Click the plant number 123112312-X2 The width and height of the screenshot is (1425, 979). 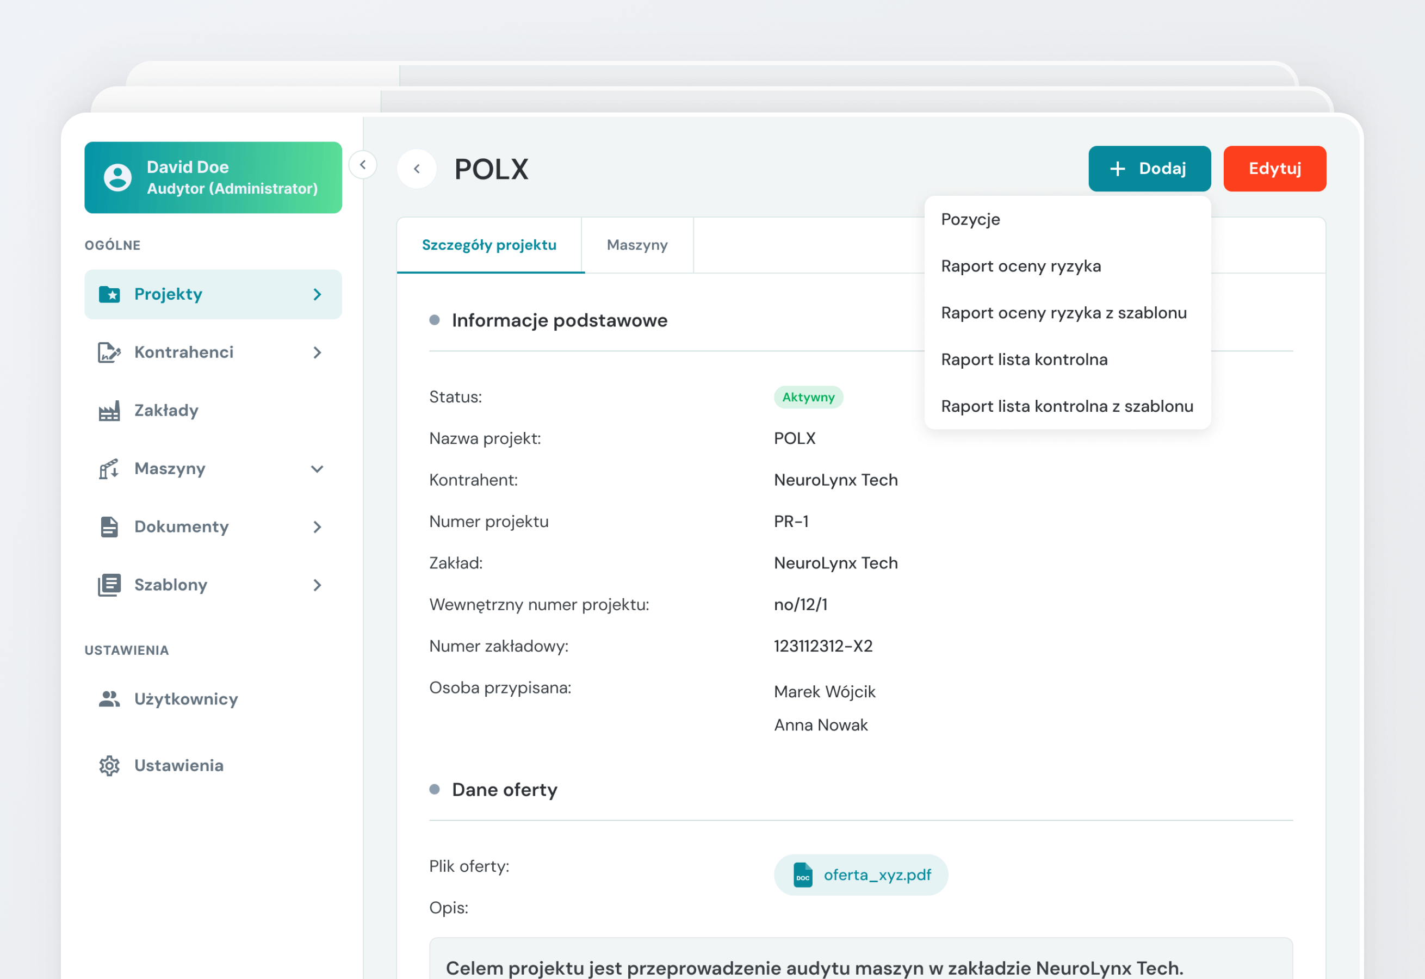point(823,646)
